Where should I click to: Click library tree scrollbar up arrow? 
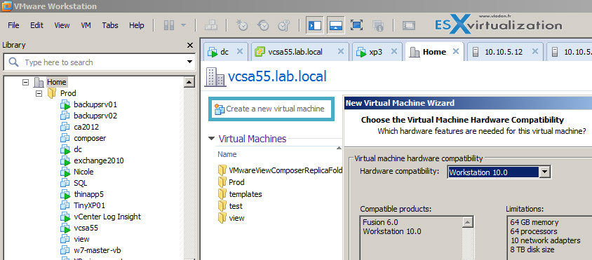pyautogui.click(x=189, y=82)
